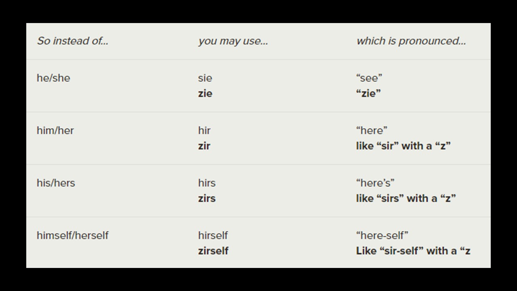Click the "you may use..." column header
Viewport: 517px width, 291px height.
pyautogui.click(x=233, y=41)
